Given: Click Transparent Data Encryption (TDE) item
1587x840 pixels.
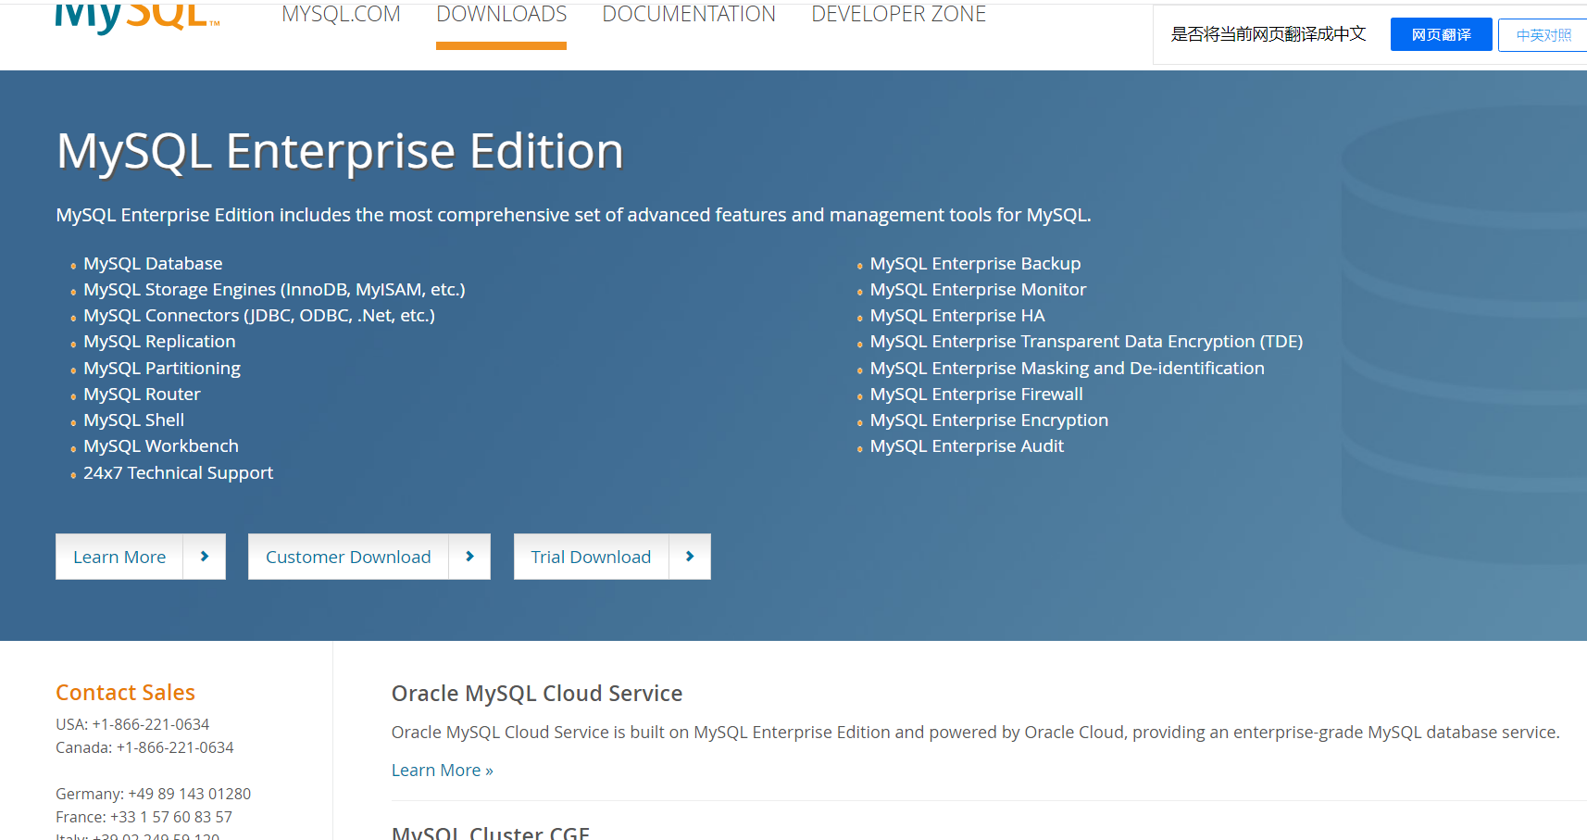Looking at the screenshot, I should (x=1086, y=341).
